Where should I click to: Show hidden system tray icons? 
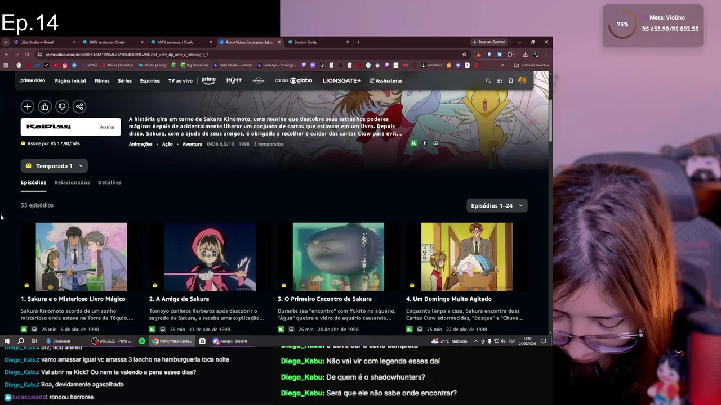click(x=476, y=341)
